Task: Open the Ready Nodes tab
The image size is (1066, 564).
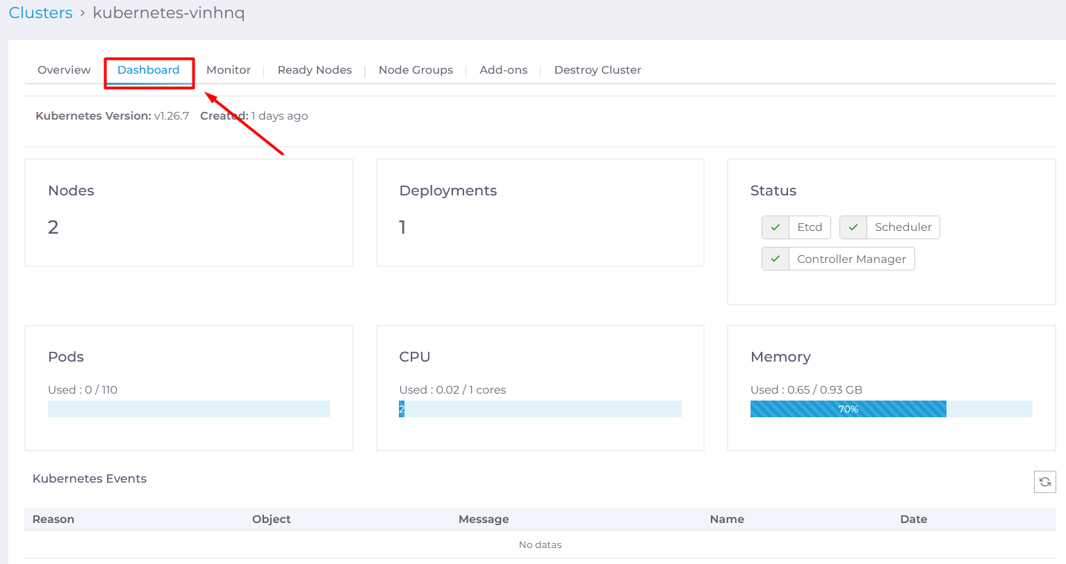Action: pos(315,70)
